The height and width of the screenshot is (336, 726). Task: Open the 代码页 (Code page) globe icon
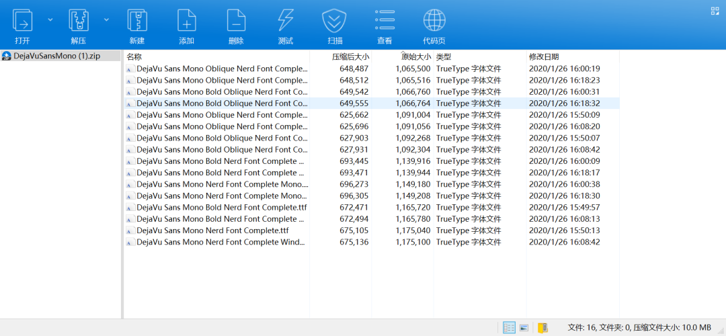[434, 20]
